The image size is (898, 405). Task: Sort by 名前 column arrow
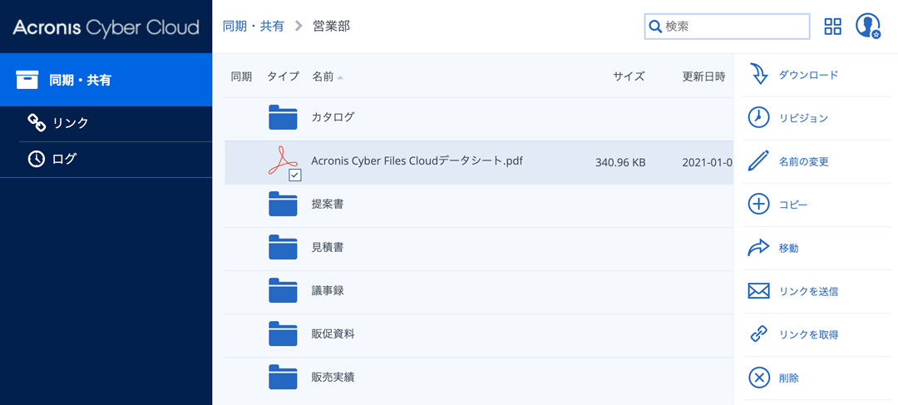340,77
